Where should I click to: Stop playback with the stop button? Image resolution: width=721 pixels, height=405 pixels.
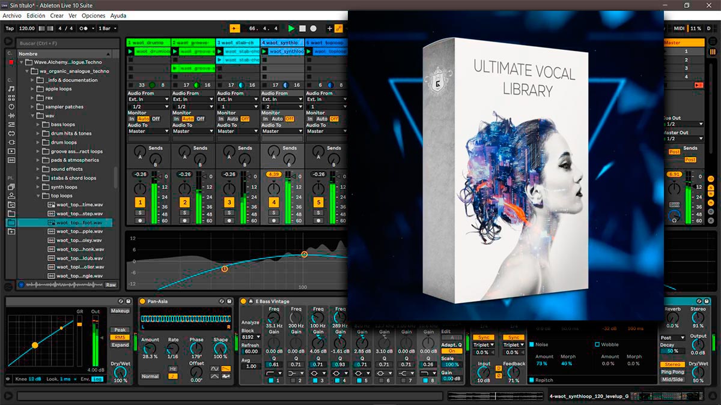(302, 28)
